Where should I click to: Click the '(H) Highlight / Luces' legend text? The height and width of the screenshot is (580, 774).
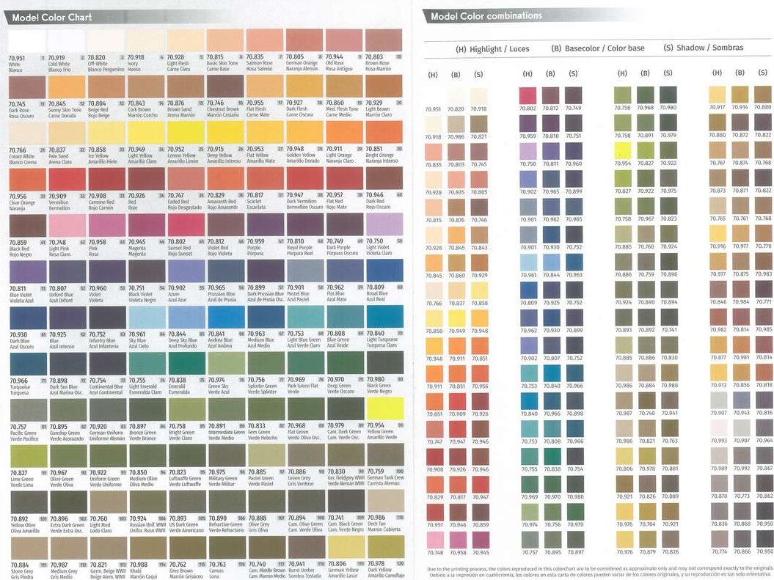(x=492, y=49)
